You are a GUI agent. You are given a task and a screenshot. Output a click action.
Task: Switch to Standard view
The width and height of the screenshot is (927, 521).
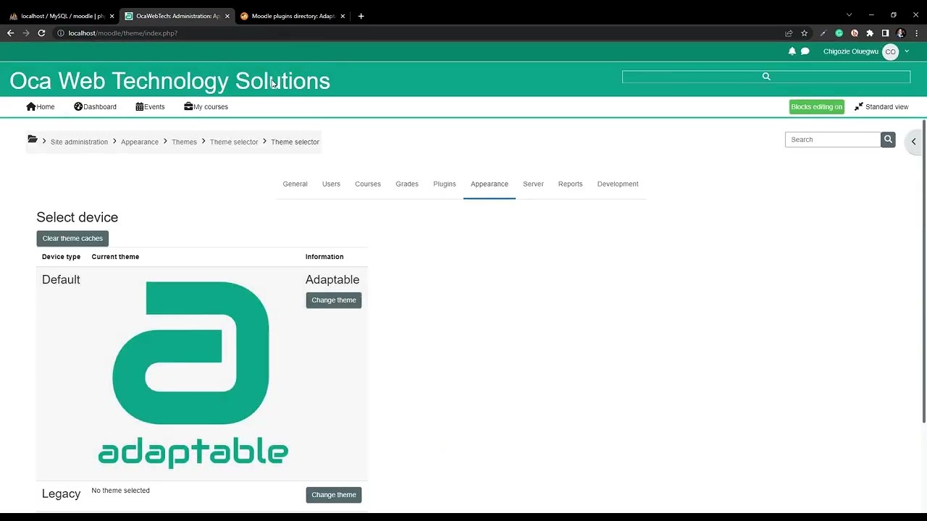tap(881, 107)
